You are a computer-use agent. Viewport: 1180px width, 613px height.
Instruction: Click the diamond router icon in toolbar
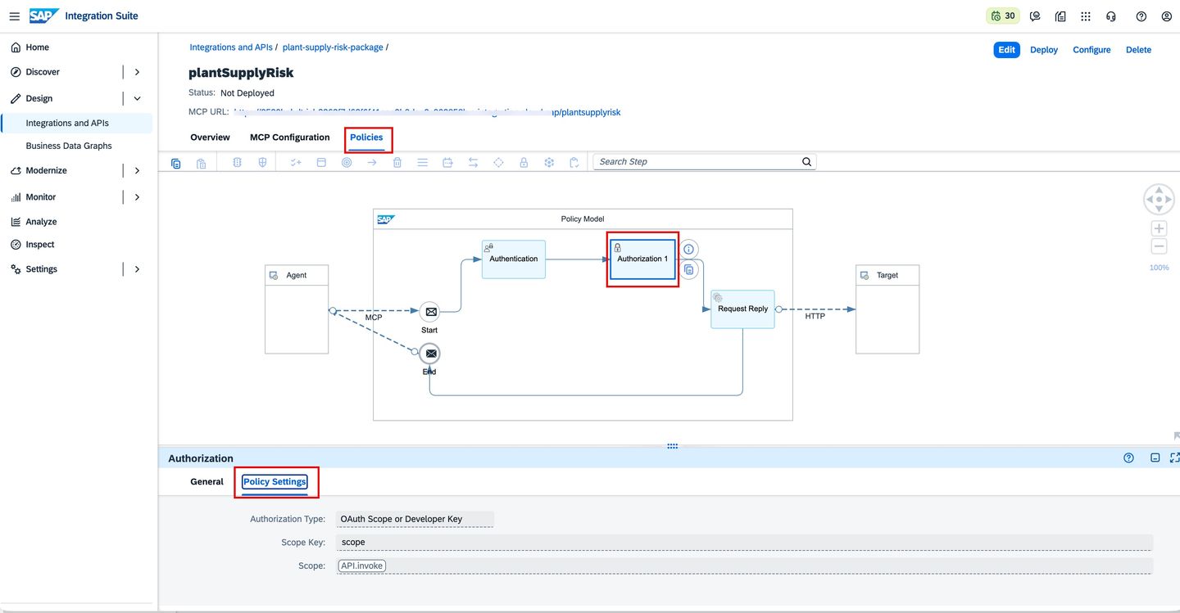[498, 162]
